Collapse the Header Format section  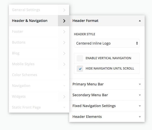click(x=140, y=21)
